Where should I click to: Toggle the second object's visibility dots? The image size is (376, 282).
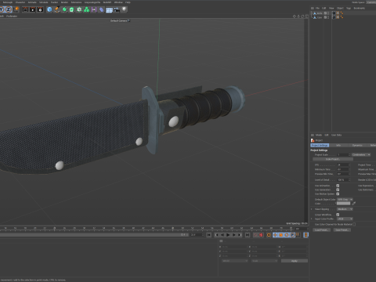pyautogui.click(x=328, y=17)
